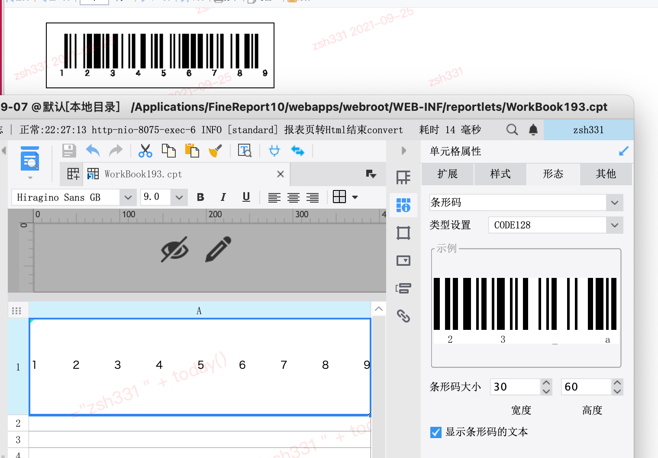Align text left
The height and width of the screenshot is (458, 658).
tap(274, 198)
